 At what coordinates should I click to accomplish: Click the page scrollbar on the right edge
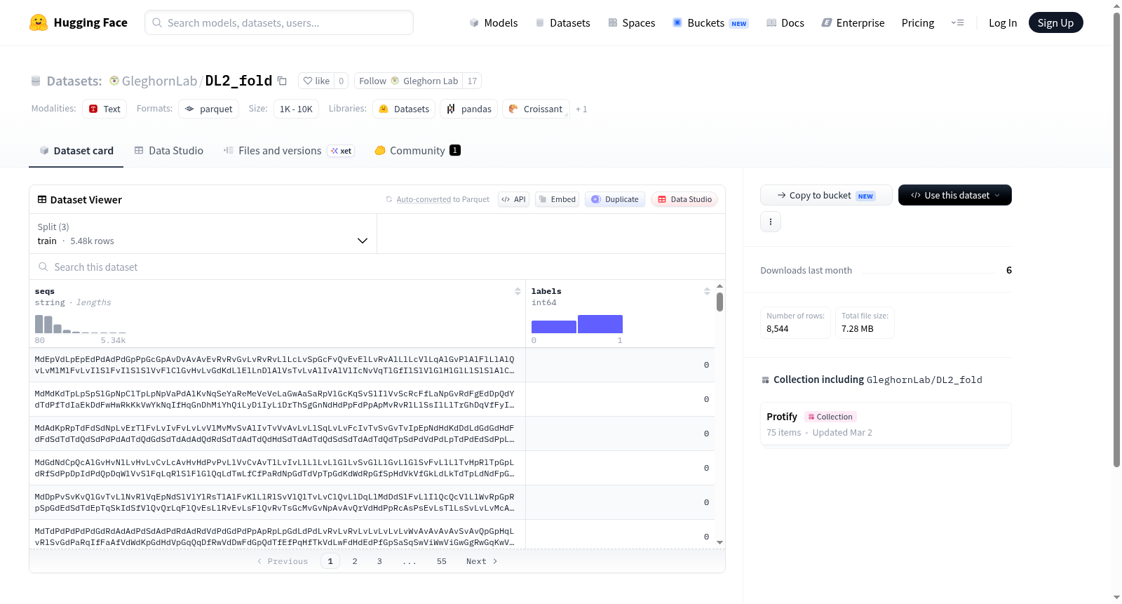coord(1117,239)
